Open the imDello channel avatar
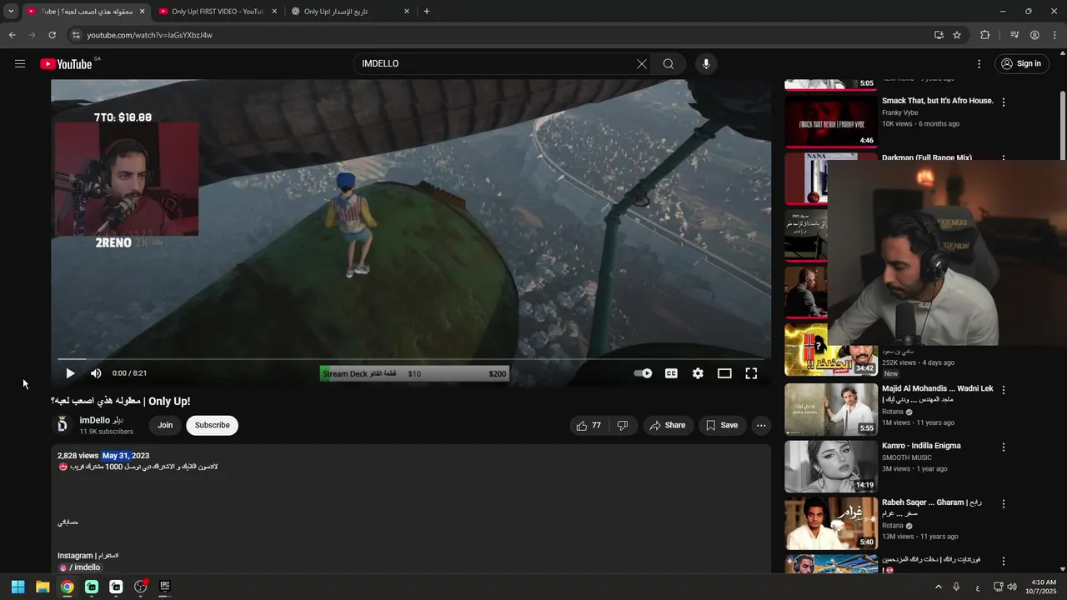The height and width of the screenshot is (600, 1067). [63, 425]
